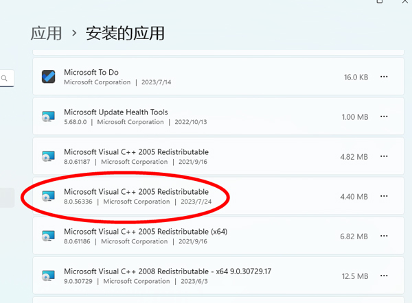
Task: Select Microsoft Update Health Tools entry name
Action: point(115,112)
